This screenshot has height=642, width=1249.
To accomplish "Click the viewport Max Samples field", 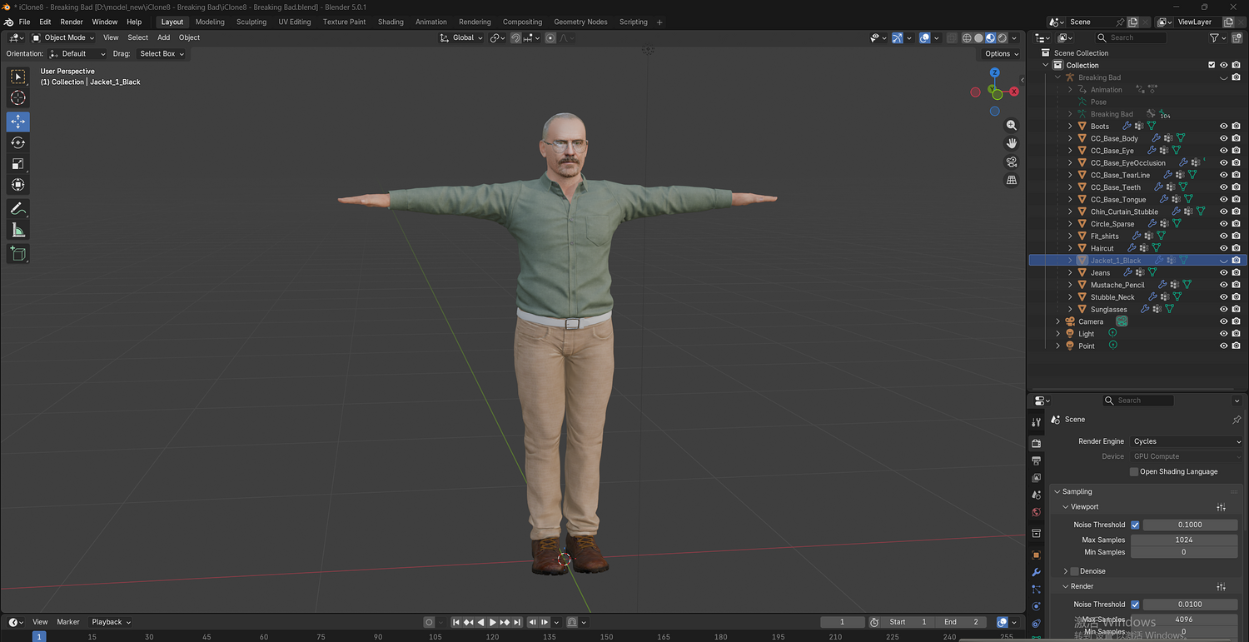I will tap(1183, 540).
